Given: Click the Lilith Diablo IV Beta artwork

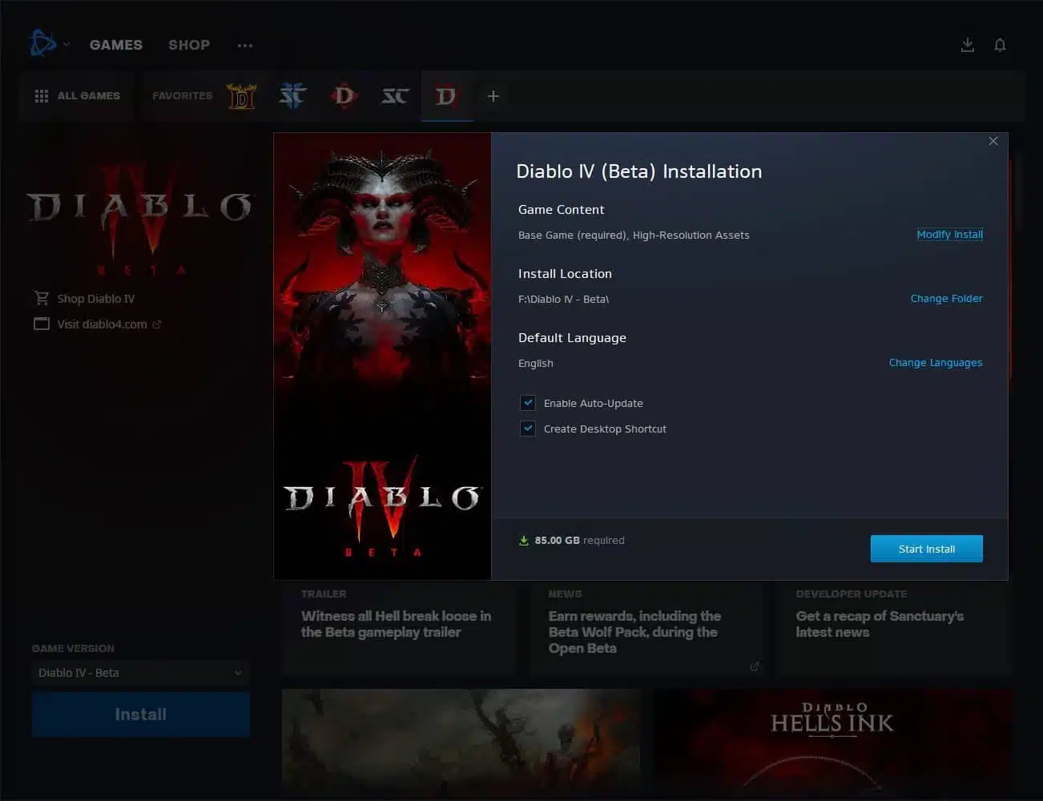Looking at the screenshot, I should pyautogui.click(x=382, y=356).
